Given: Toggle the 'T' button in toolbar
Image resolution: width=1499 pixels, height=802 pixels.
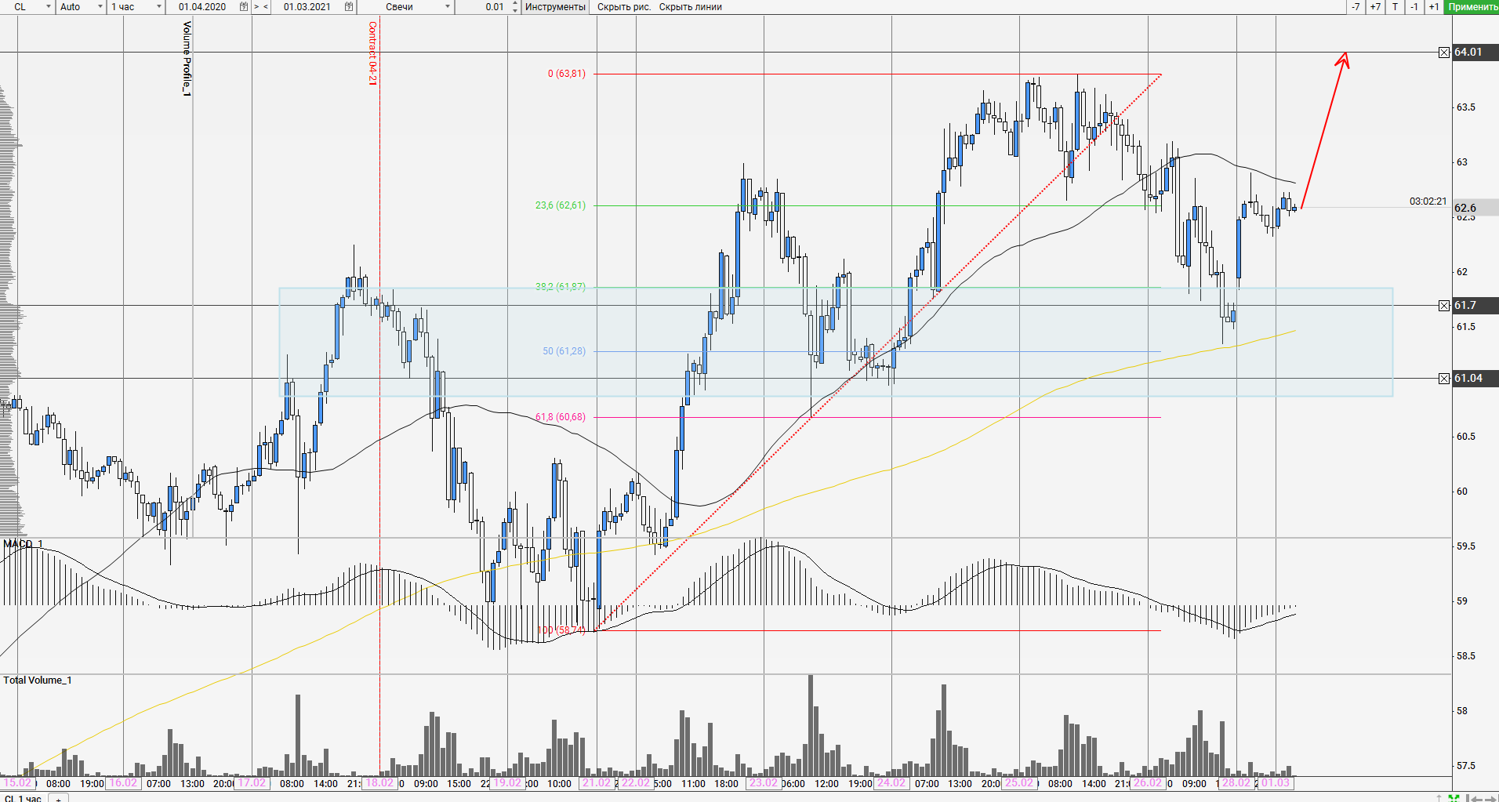Looking at the screenshot, I should click(1395, 7).
